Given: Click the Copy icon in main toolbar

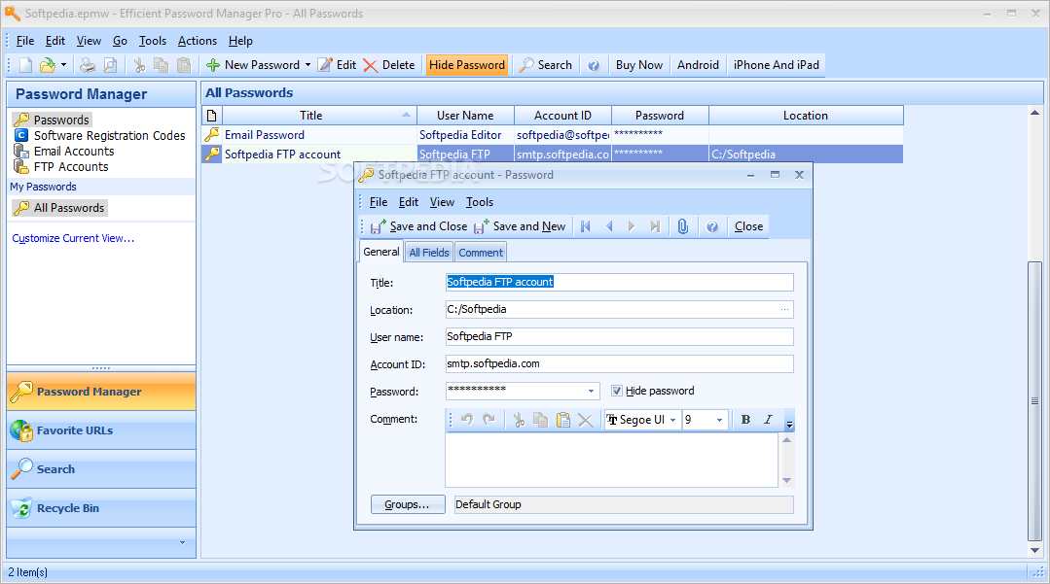Looking at the screenshot, I should pyautogui.click(x=162, y=65).
